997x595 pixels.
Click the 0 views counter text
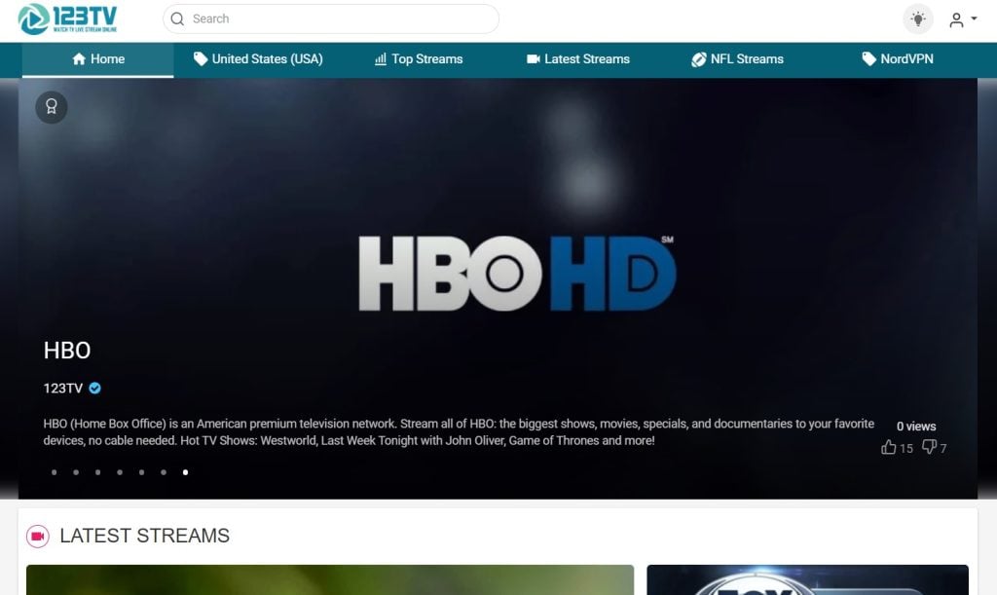click(x=916, y=427)
